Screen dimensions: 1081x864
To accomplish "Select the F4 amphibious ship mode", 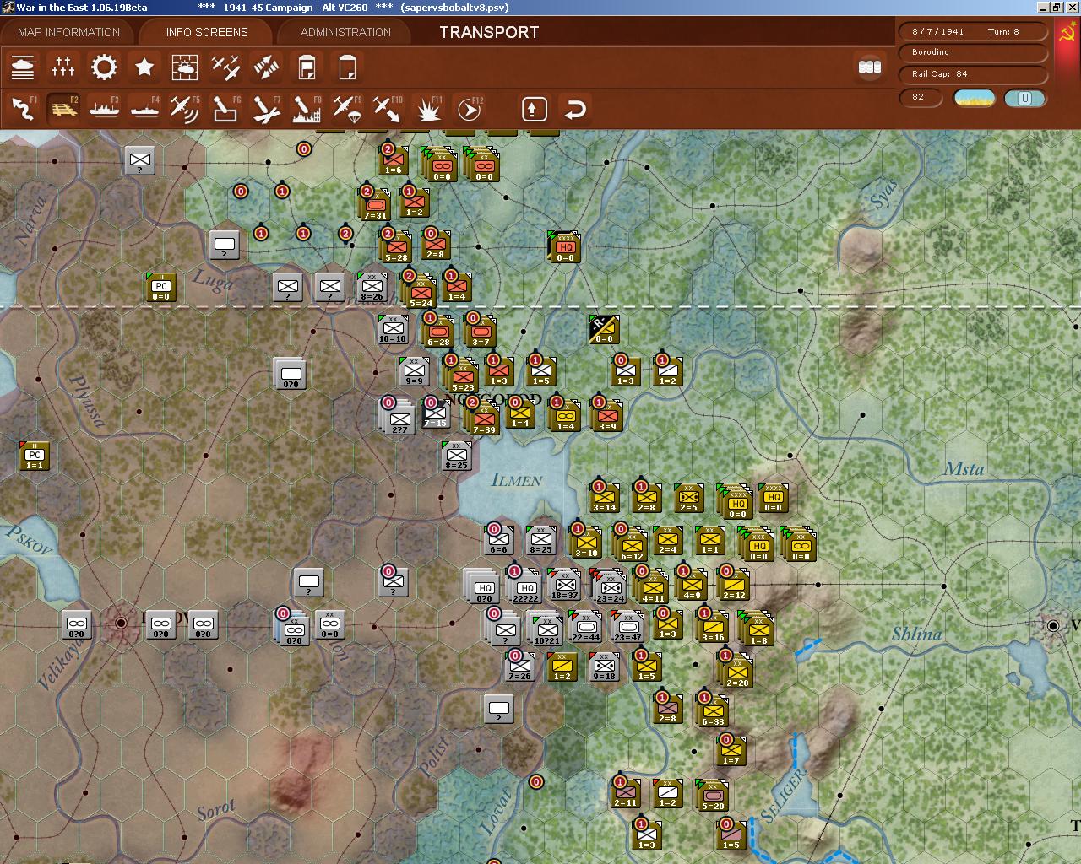I will (x=144, y=109).
